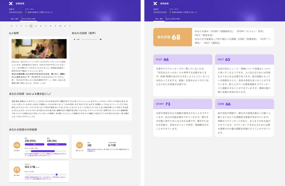Open the FACT 65 score header
The height and width of the screenshot is (186, 285).
point(244,59)
